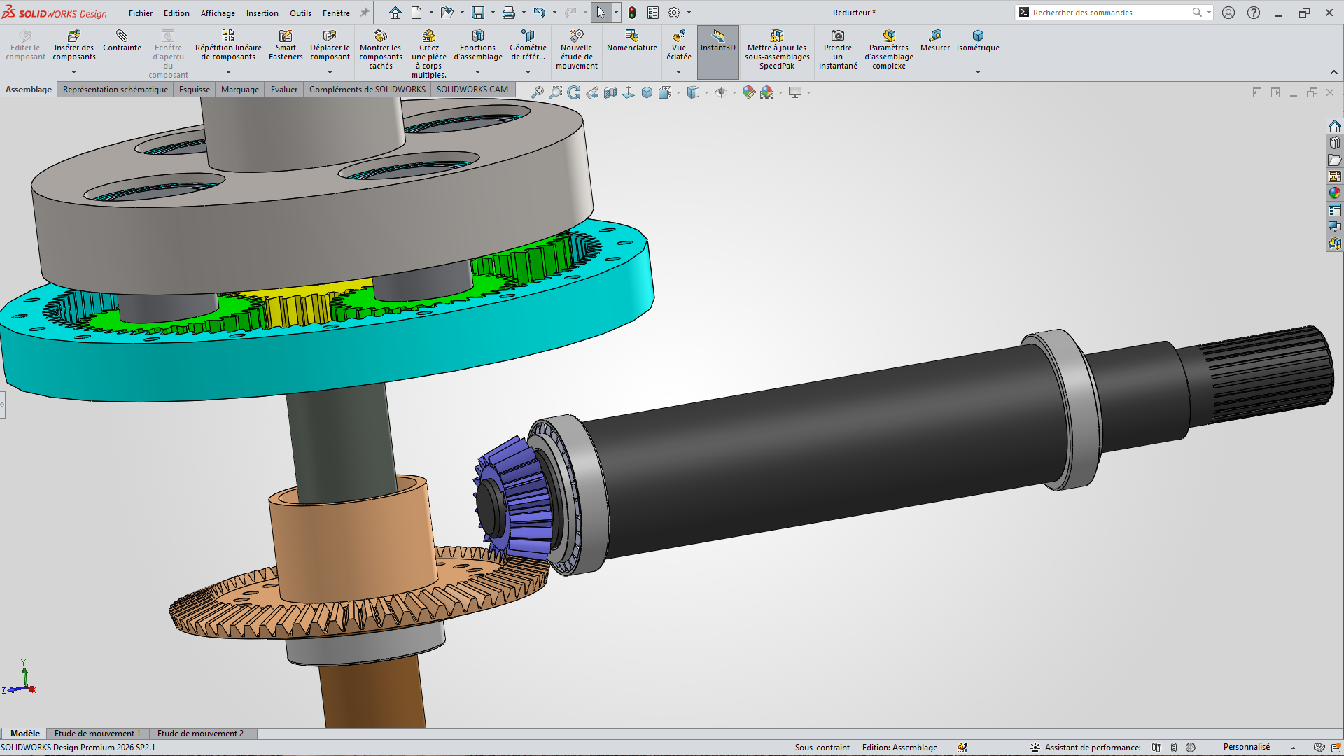1344x756 pixels.
Task: Open Smart Fasteners
Action: pos(286,45)
